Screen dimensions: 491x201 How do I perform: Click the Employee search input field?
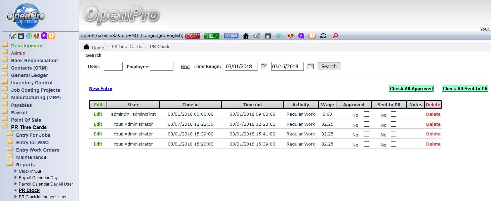[x=161, y=66]
